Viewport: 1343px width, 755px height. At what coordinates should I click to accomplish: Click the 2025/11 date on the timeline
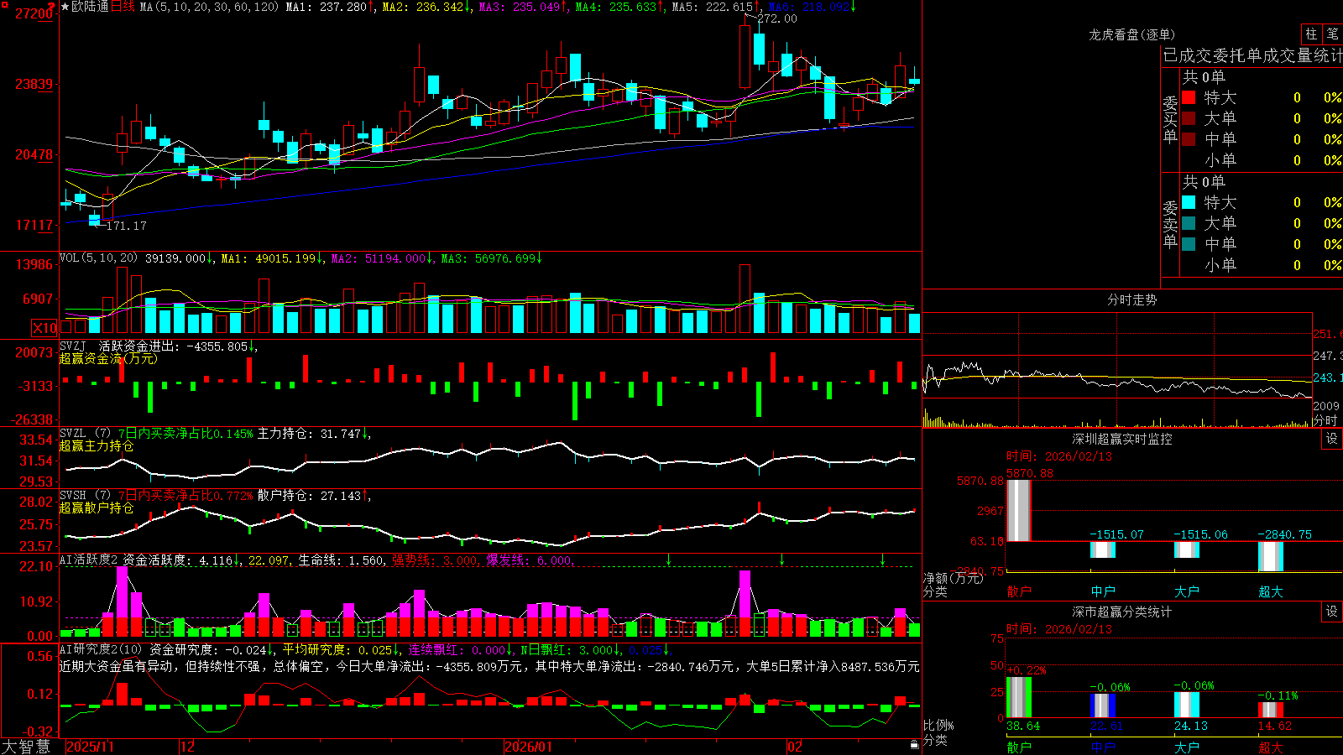[x=90, y=747]
